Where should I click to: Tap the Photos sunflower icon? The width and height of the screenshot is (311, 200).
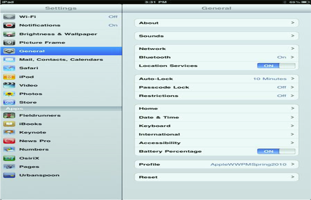tap(9, 94)
